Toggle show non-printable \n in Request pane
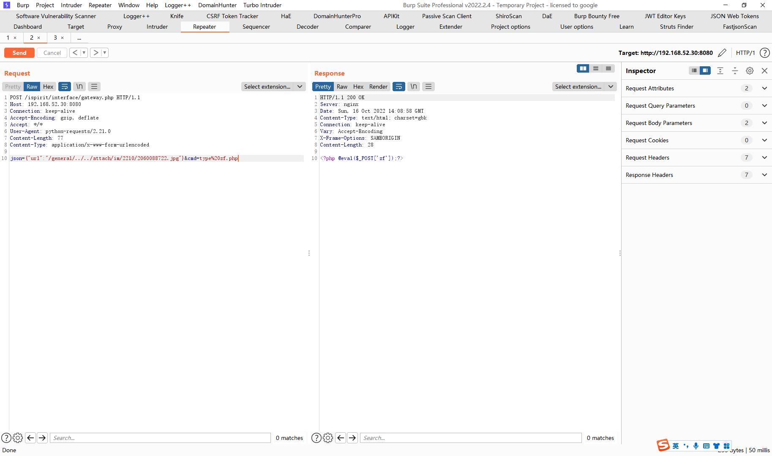 click(79, 87)
